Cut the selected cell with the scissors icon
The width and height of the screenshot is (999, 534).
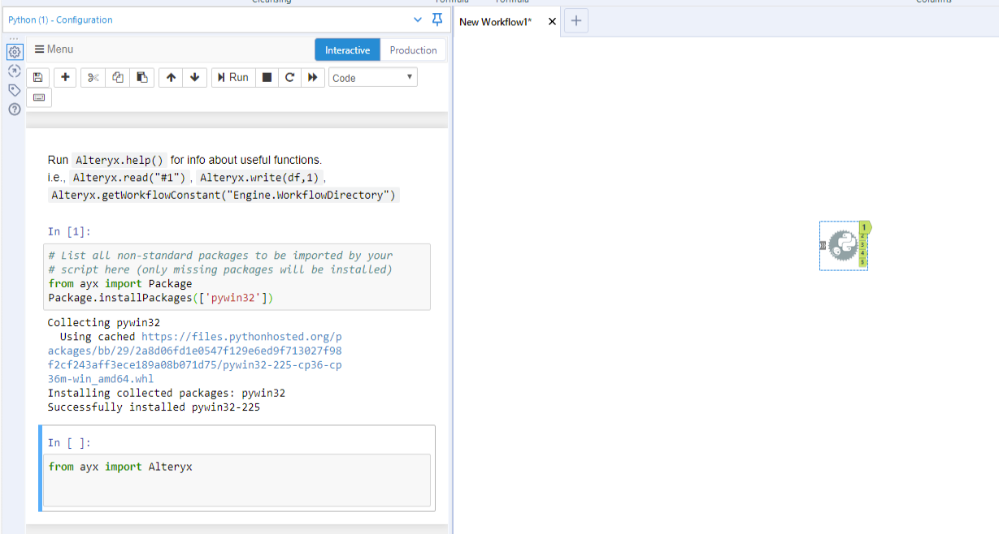pyautogui.click(x=93, y=77)
